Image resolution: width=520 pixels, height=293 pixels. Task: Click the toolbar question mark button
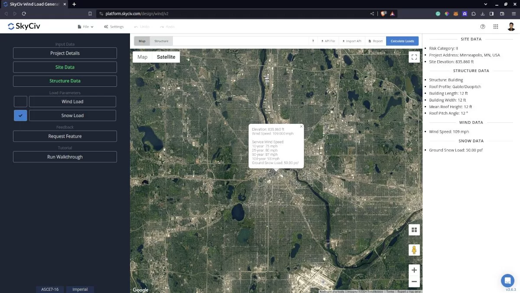313,41
